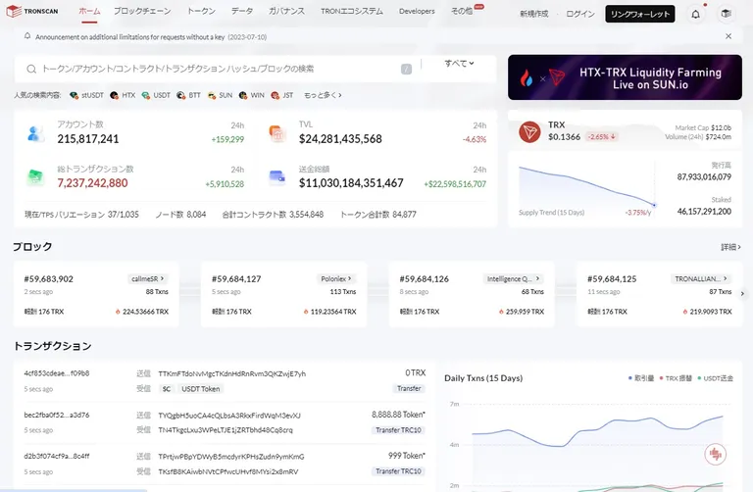The image size is (753, 492).
Task: Click the transfer volume wallet icon
Action: (x=277, y=177)
